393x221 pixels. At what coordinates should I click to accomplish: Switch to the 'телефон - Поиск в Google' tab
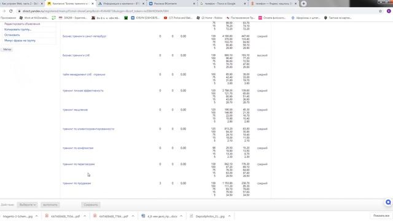tap(223, 4)
